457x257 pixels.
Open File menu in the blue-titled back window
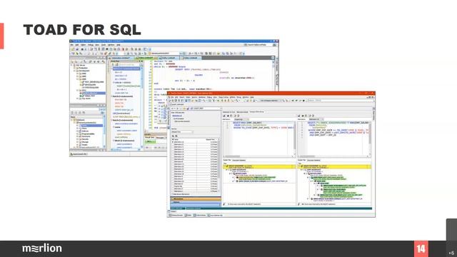72,45
